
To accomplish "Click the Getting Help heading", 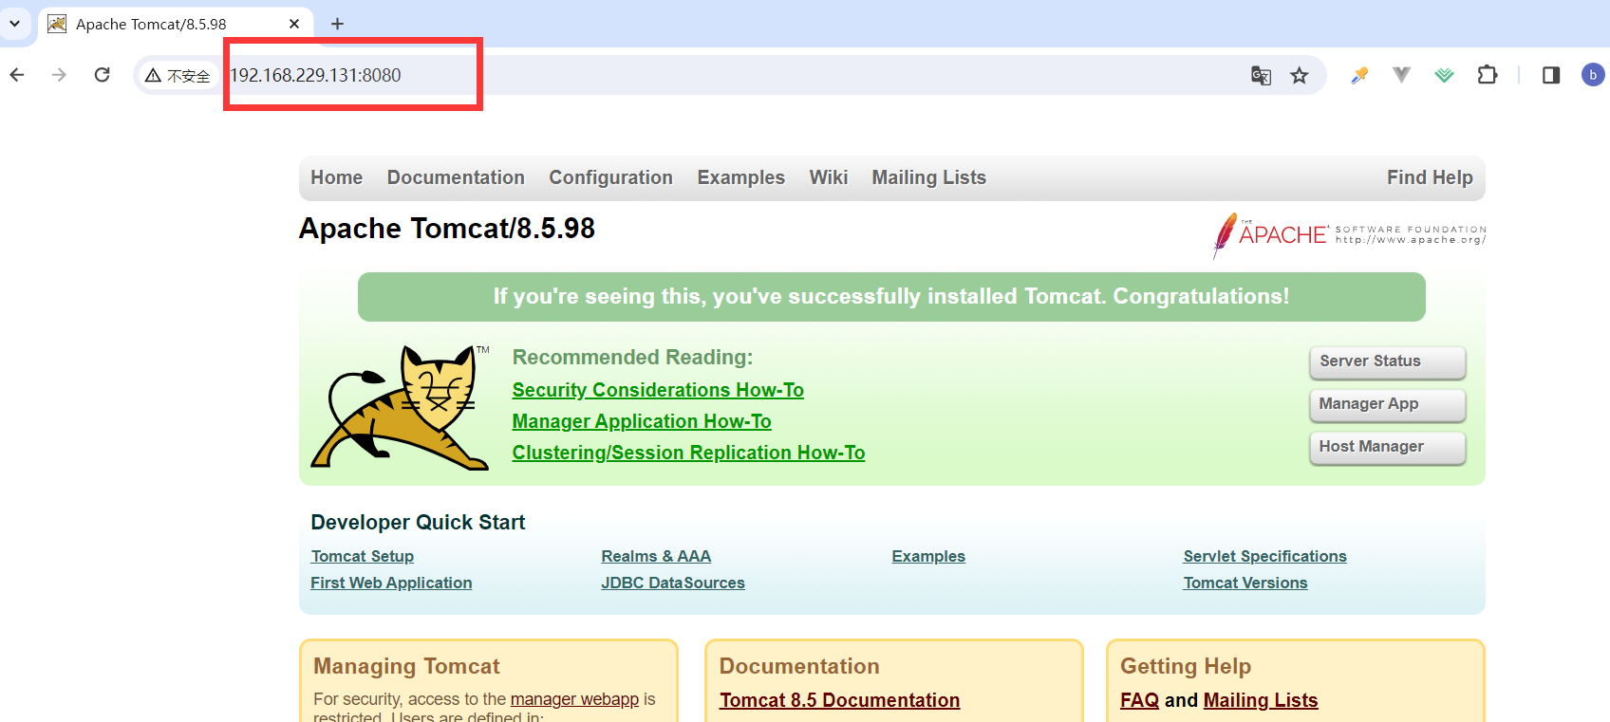I will pos(1186,666).
